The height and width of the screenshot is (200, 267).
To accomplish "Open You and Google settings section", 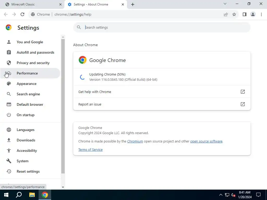I will point(30,42).
